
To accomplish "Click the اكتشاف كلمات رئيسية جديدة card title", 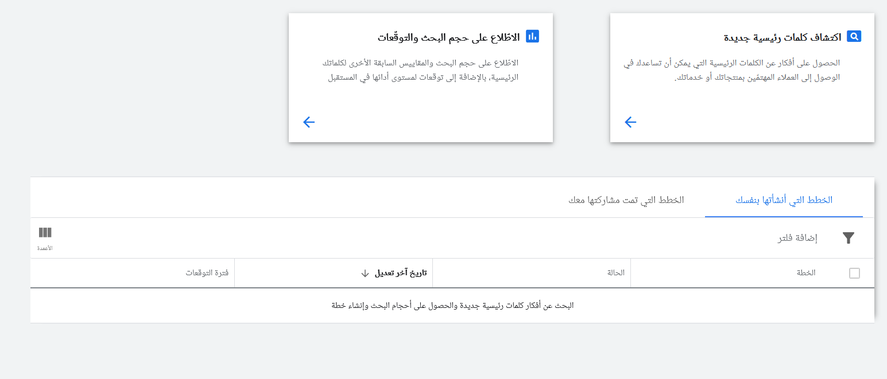I will (x=782, y=37).
